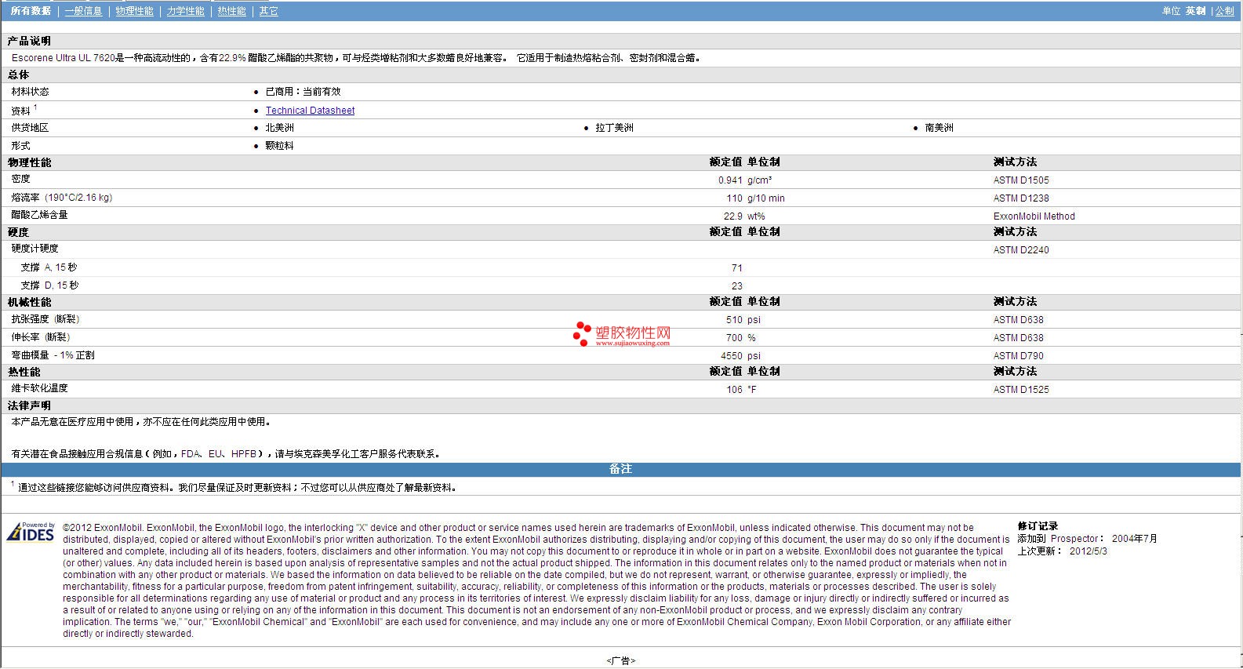The image size is (1243, 669).
Task: Open the 一般信息 tab
Action: point(83,11)
